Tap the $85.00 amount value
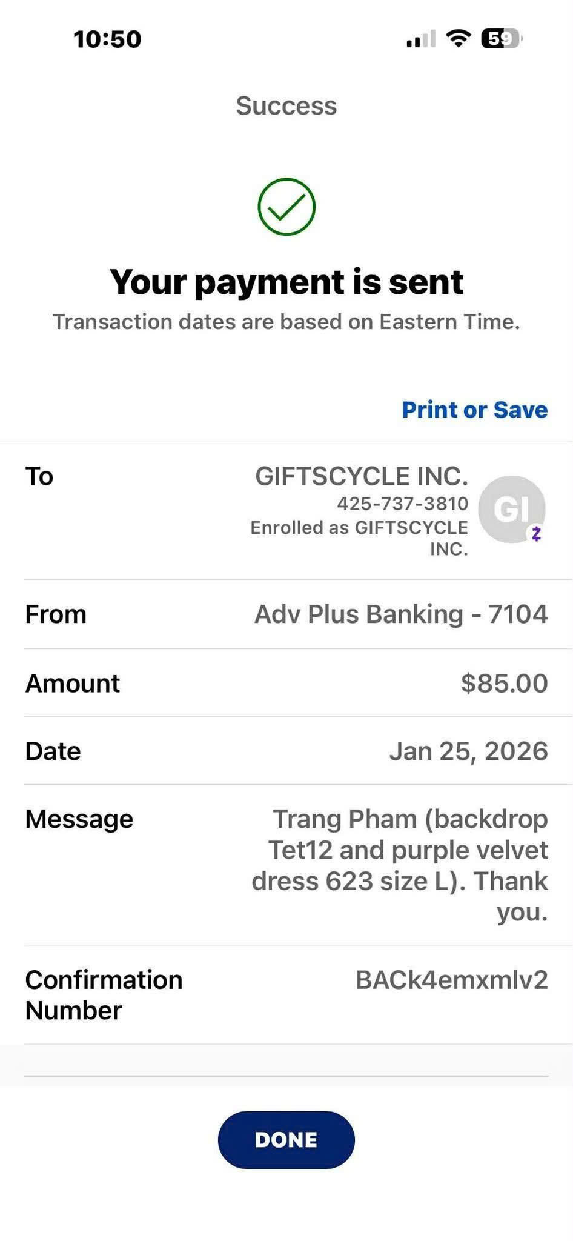Viewport: 573px width, 1241px height. coord(505,683)
